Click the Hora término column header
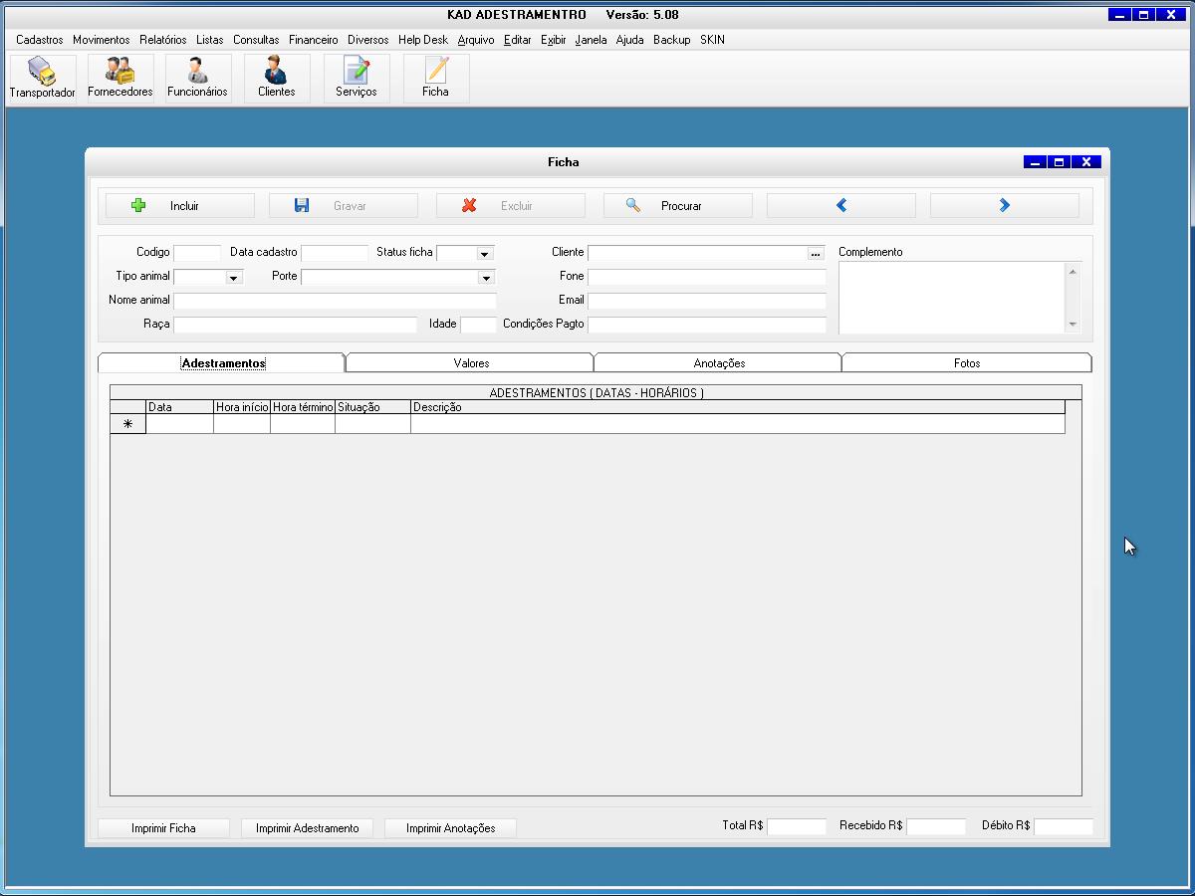Image resolution: width=1195 pixels, height=896 pixels. coord(303,407)
